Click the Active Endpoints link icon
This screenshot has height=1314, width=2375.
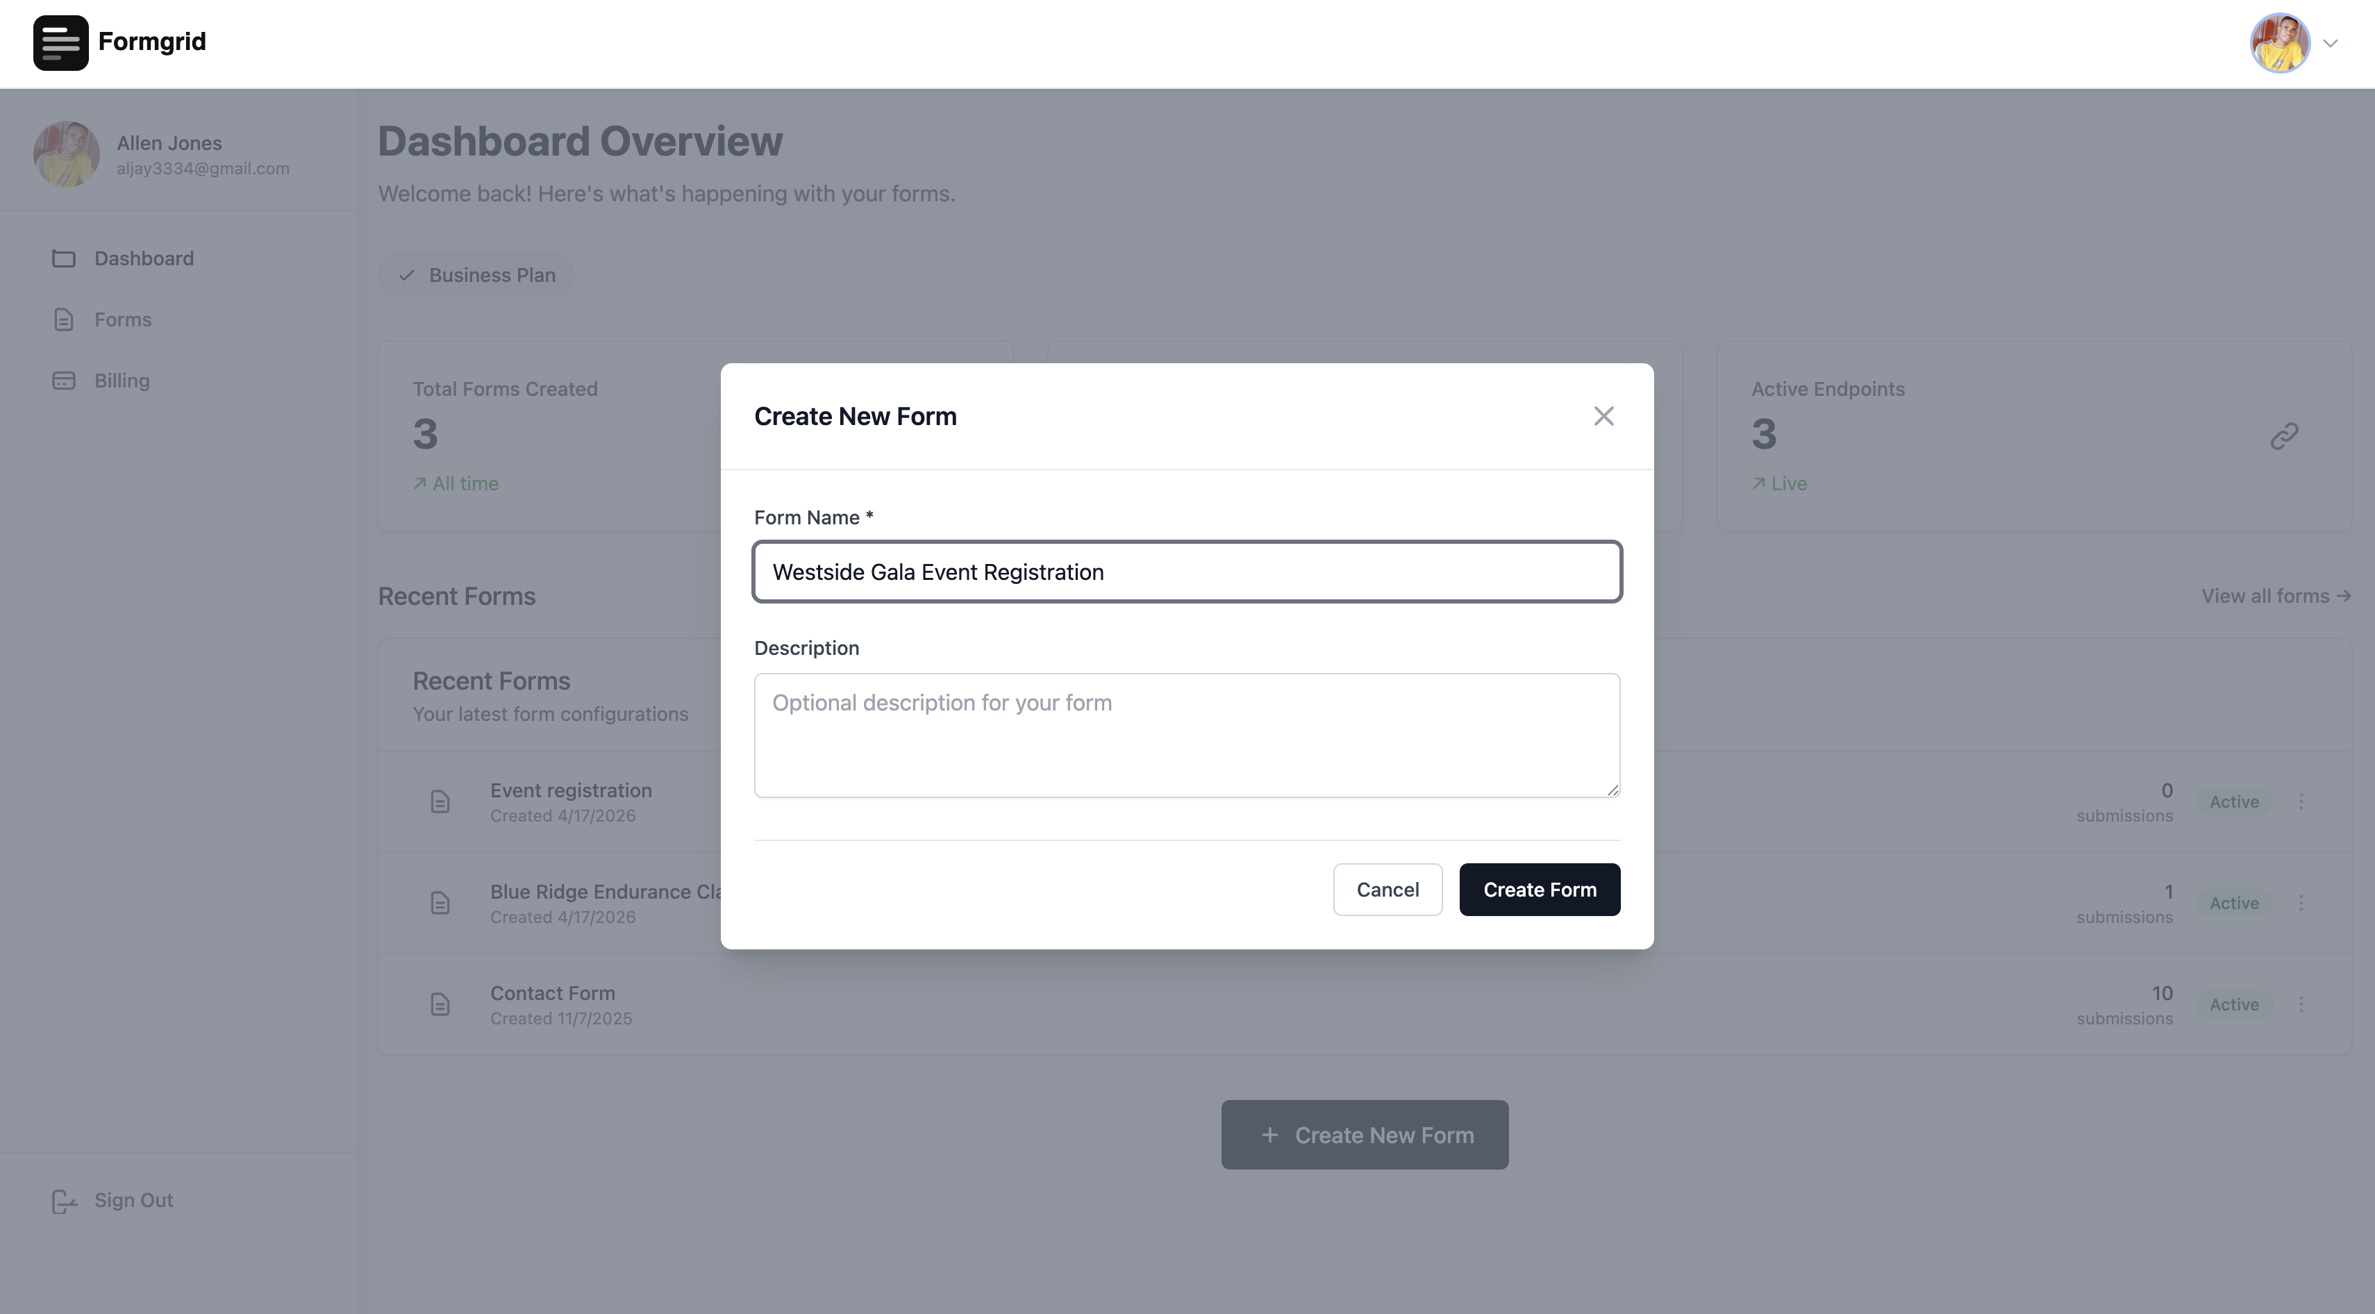click(x=2284, y=436)
